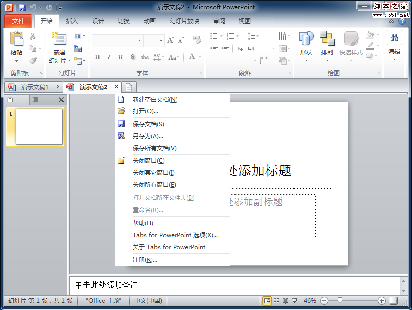Open font size dropdown

[x=161, y=41]
